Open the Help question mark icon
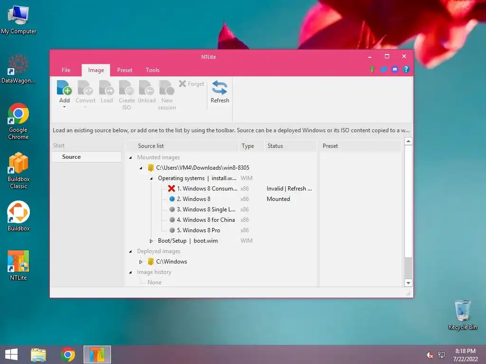Viewport: 486px width, 364px height. tap(406, 69)
